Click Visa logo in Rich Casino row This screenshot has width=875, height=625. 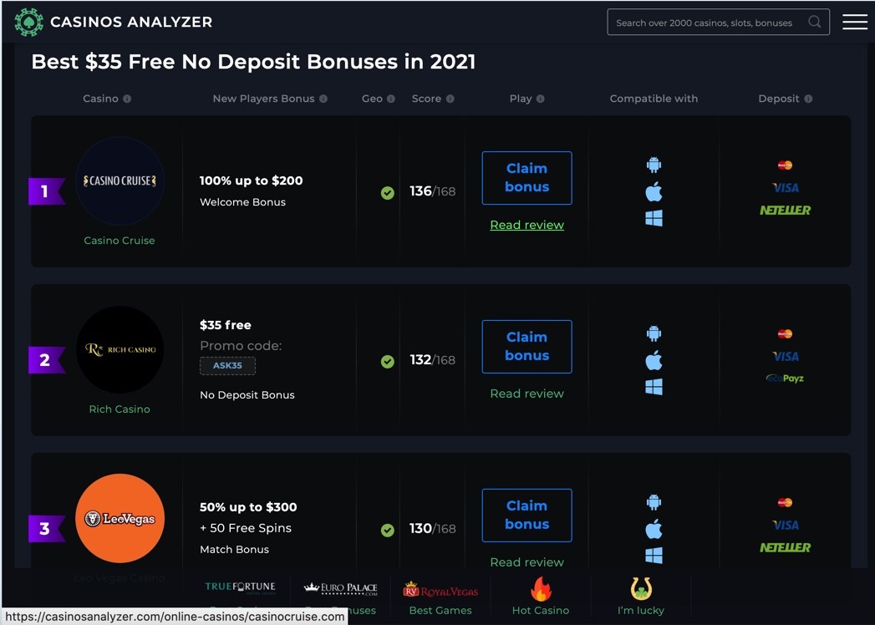pos(785,356)
